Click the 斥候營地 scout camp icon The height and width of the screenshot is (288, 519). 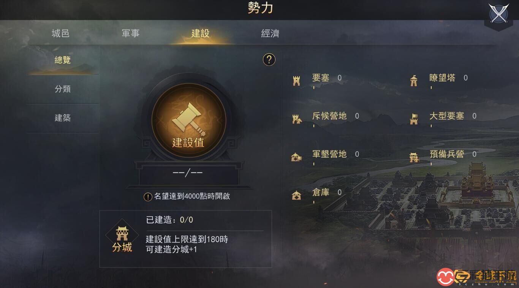pyautogui.click(x=297, y=119)
